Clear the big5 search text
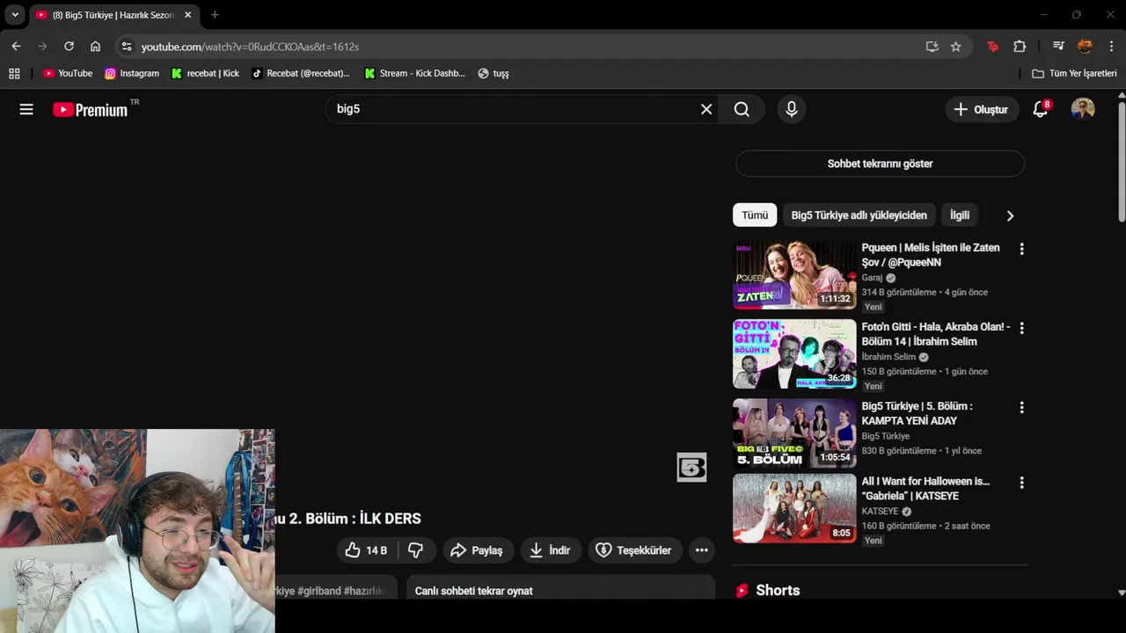 (x=706, y=109)
